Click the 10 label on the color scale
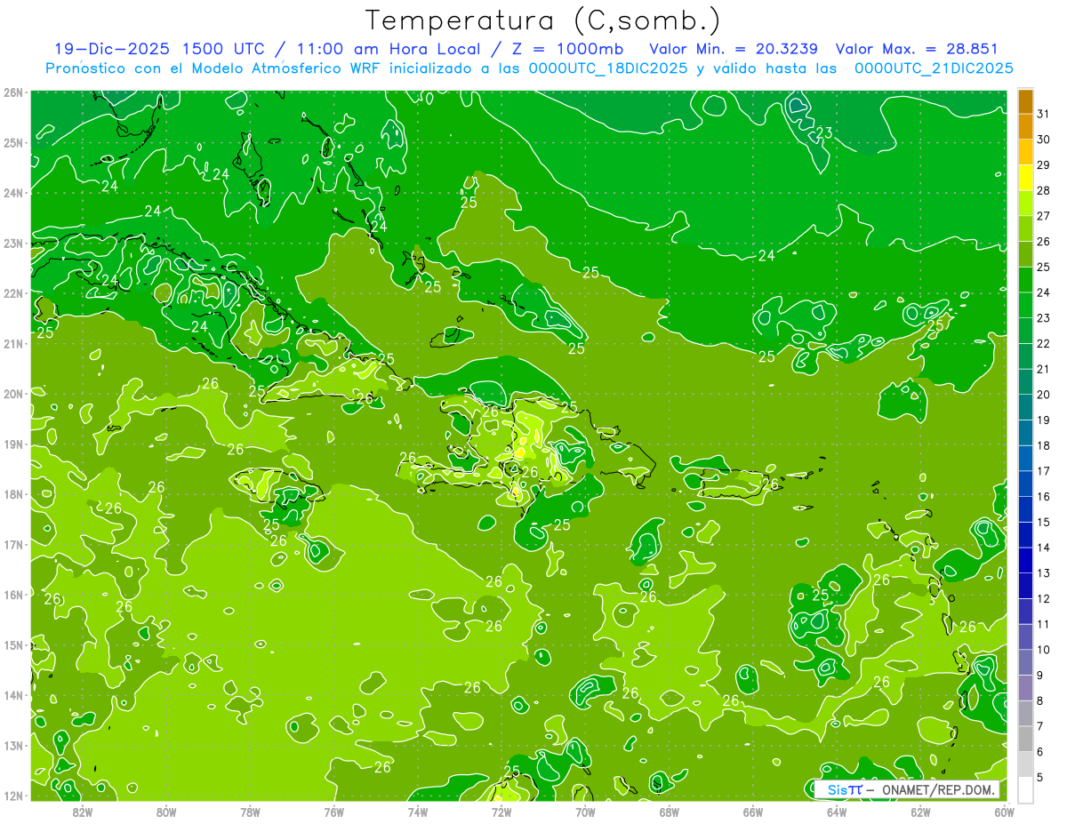This screenshot has height=824, width=1067. 1044,650
